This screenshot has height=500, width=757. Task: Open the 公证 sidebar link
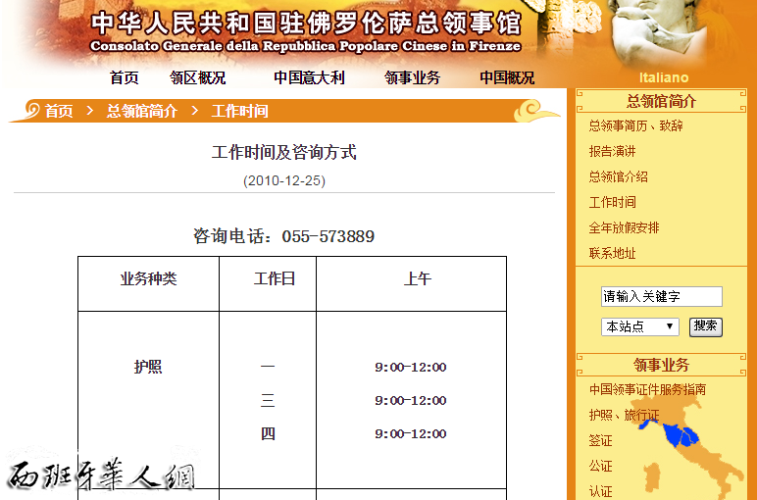pos(600,467)
